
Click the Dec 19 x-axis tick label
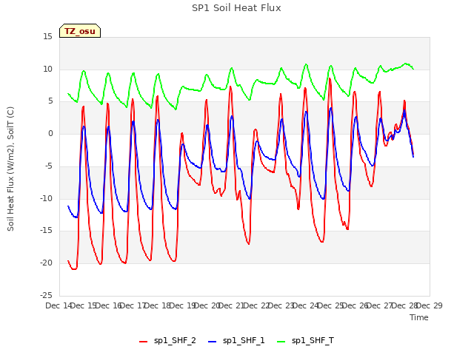[182, 305]
